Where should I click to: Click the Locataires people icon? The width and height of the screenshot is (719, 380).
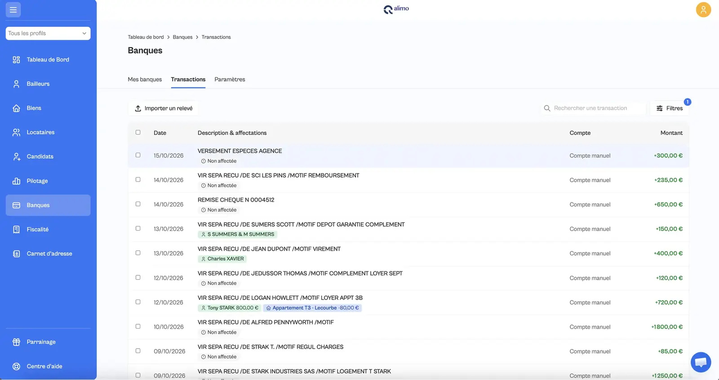click(16, 133)
